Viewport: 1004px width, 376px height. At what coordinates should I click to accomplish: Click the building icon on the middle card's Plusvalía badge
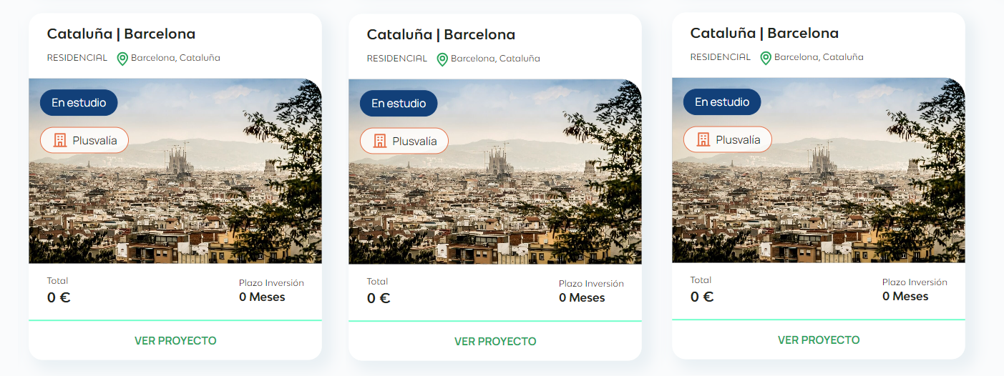tap(379, 141)
